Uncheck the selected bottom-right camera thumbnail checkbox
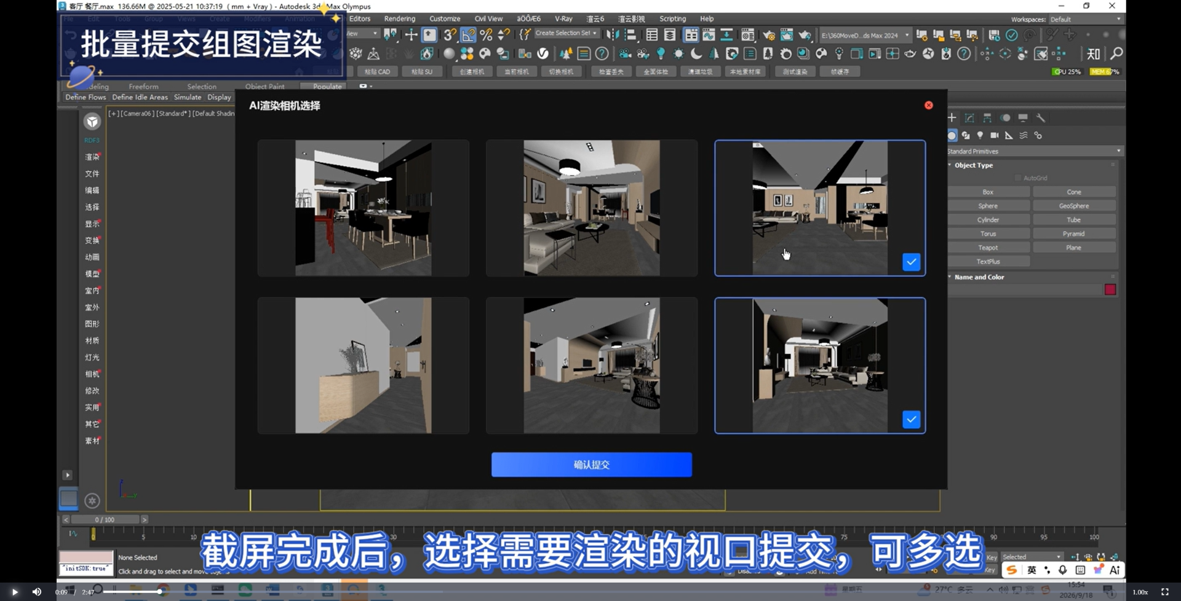 tap(911, 420)
